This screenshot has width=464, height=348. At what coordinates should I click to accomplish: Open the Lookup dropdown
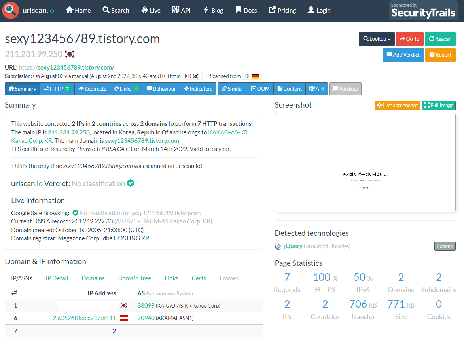[x=377, y=39]
